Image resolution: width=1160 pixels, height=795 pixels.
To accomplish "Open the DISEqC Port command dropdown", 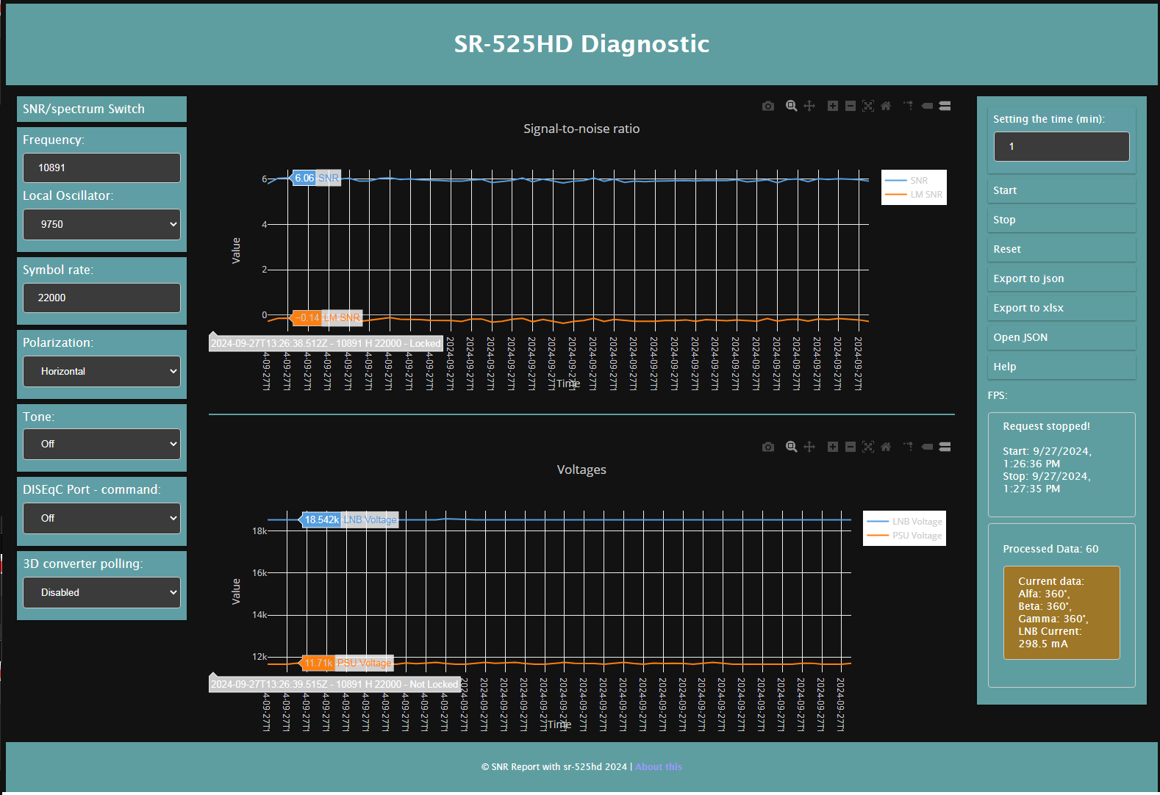I will click(x=101, y=518).
